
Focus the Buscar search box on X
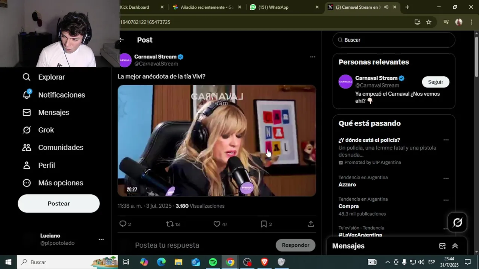pyautogui.click(x=394, y=40)
